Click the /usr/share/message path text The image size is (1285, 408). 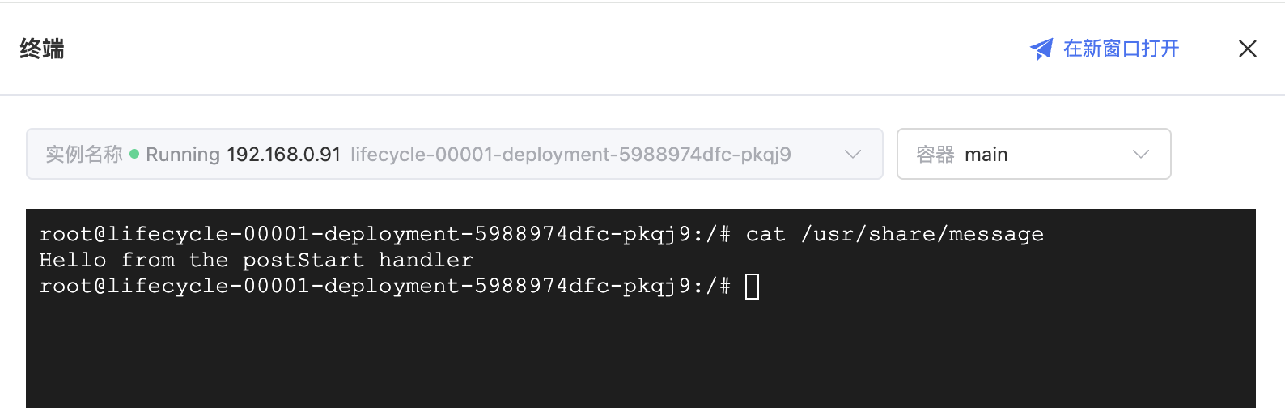tap(922, 235)
